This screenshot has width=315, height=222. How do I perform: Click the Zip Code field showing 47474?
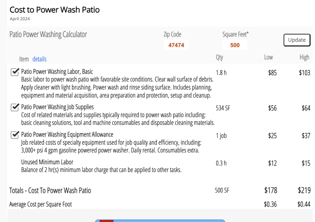click(x=176, y=45)
